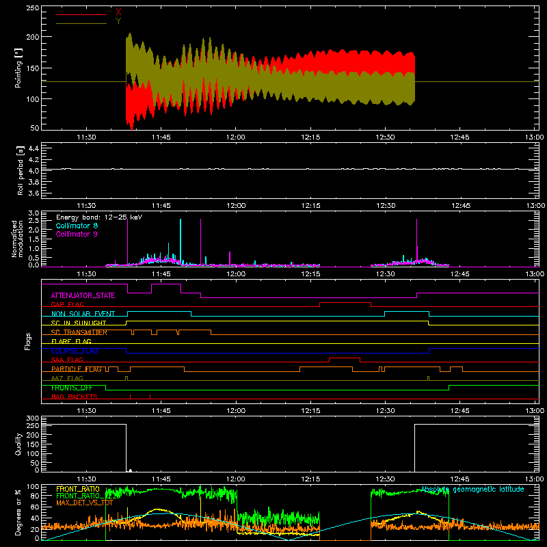Click the 300 tick on Quality axis
The image size is (547, 547).
point(32,418)
